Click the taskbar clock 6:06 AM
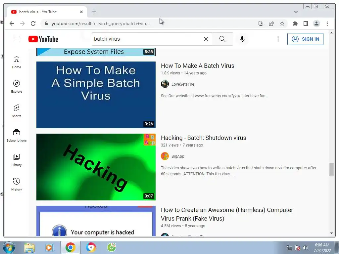Image resolution: width=339 pixels, height=254 pixels. point(322,245)
